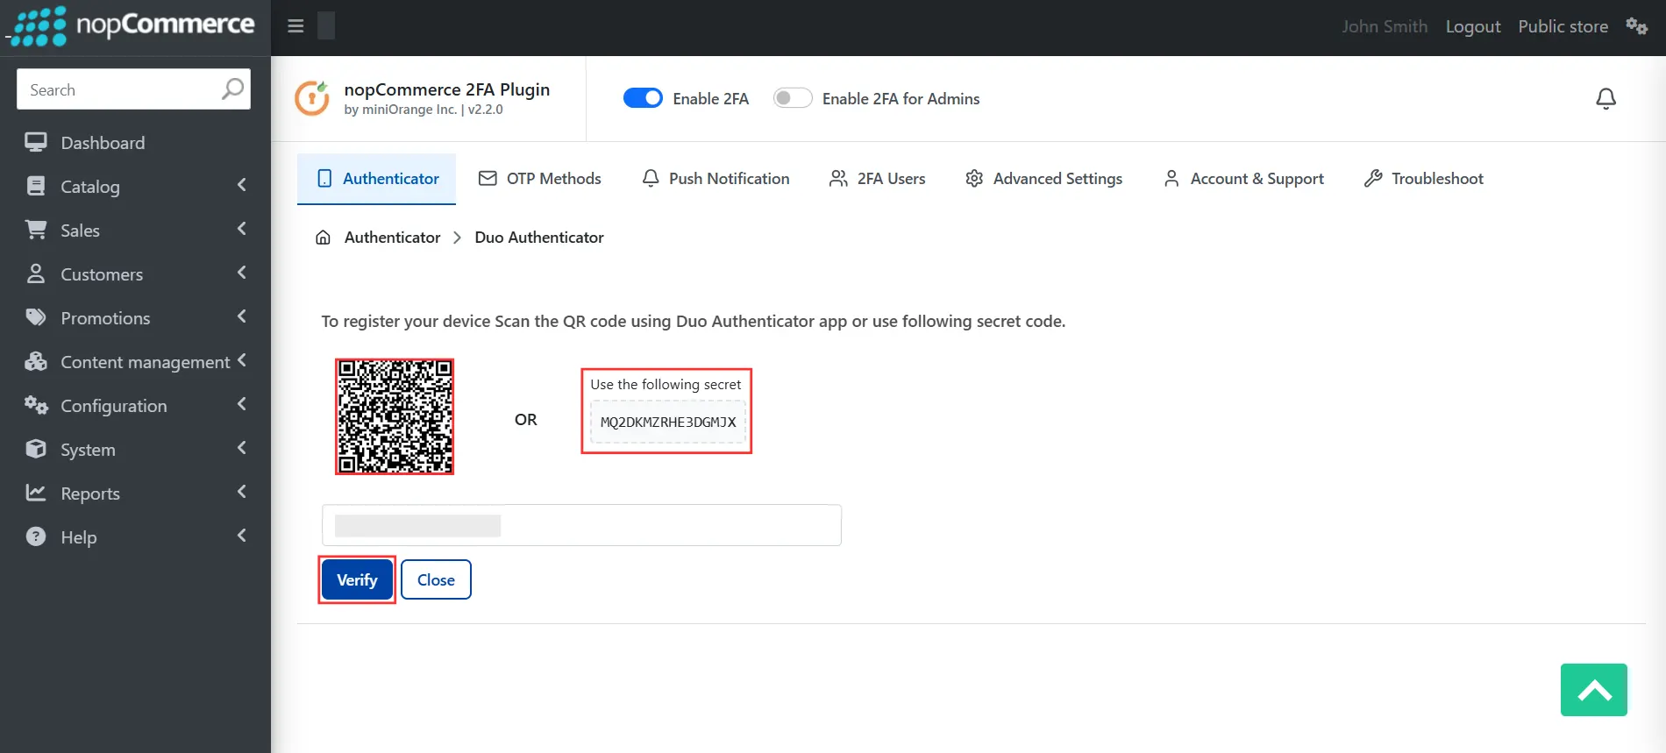The image size is (1666, 753).
Task: Click the John Smith user name
Action: coord(1385,26)
